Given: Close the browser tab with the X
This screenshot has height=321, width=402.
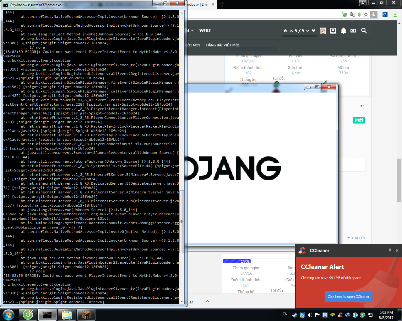Looking at the screenshot, I should 213,4.
